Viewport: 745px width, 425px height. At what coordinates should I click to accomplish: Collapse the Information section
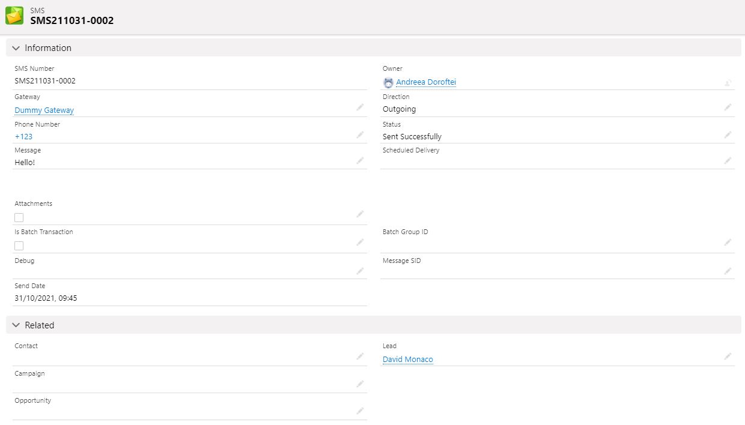coord(16,48)
